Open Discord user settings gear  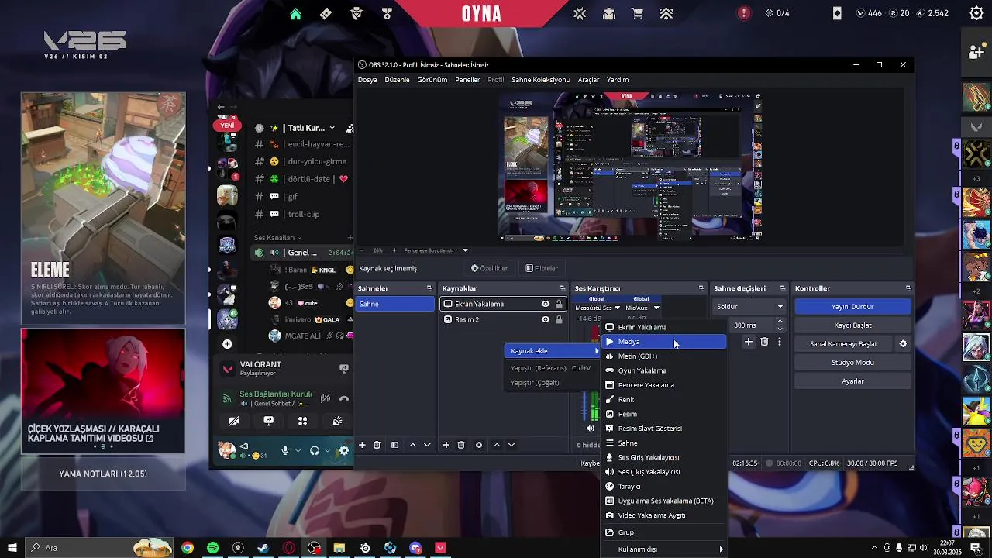pyautogui.click(x=344, y=450)
